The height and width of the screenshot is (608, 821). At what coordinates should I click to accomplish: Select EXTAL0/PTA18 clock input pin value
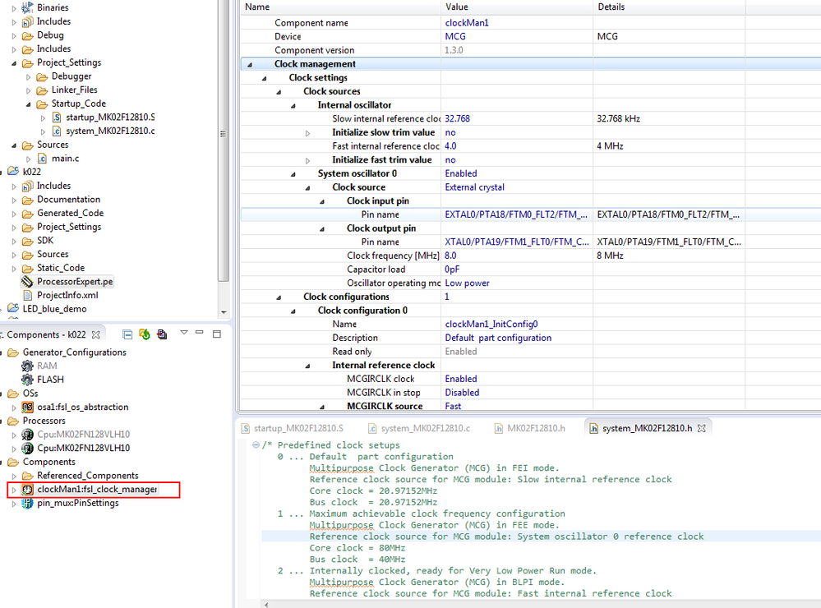pos(516,214)
